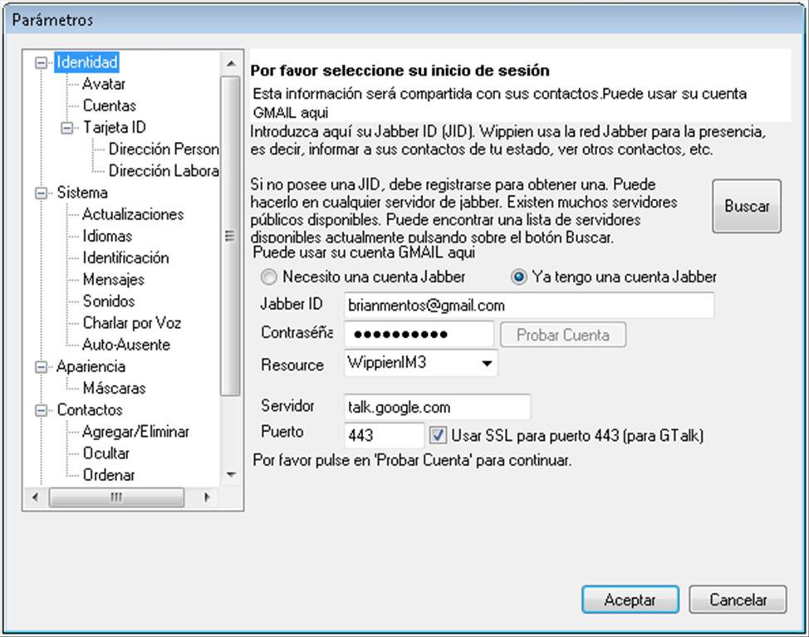Screen dimensions: 809x637
Task: Open Actualizaciones settings
Action: pyautogui.click(x=133, y=214)
